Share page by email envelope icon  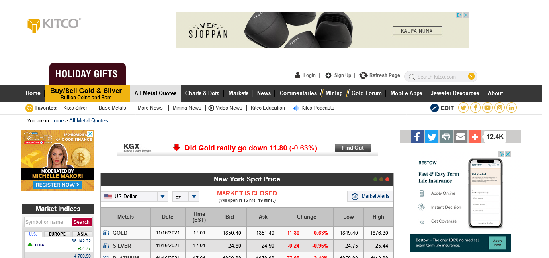click(x=461, y=137)
